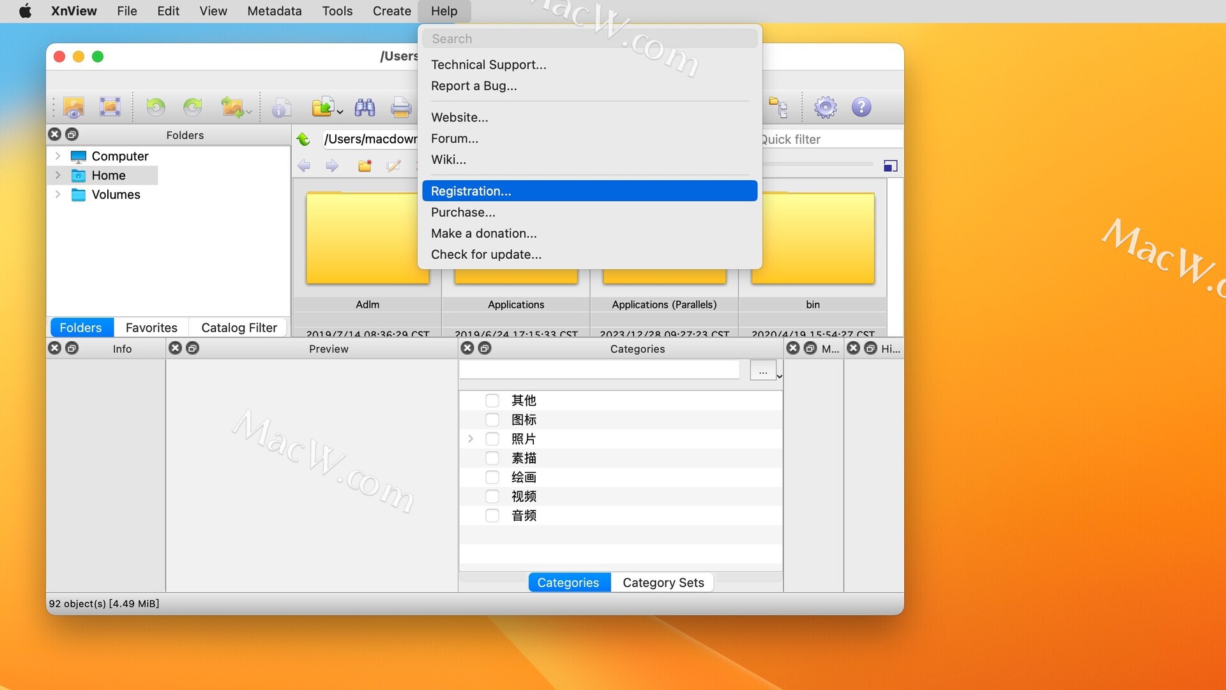Image resolution: width=1226 pixels, height=690 pixels.
Task: Open Website... from Help menu
Action: [x=589, y=118]
